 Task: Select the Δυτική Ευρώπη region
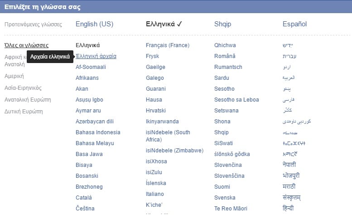pos(24,112)
